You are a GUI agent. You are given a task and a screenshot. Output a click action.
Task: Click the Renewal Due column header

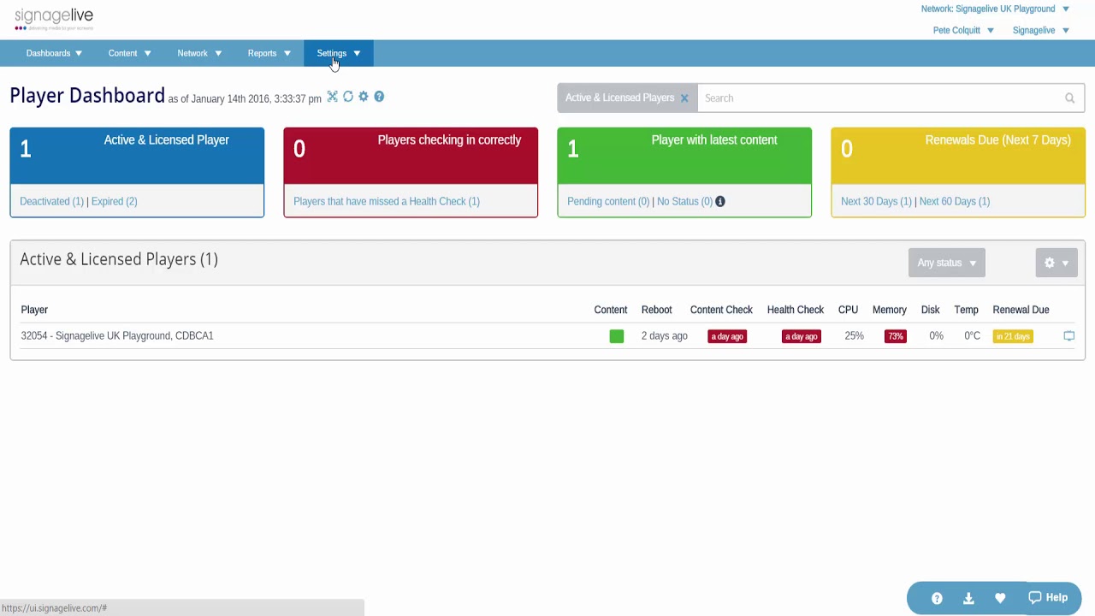tap(1021, 310)
